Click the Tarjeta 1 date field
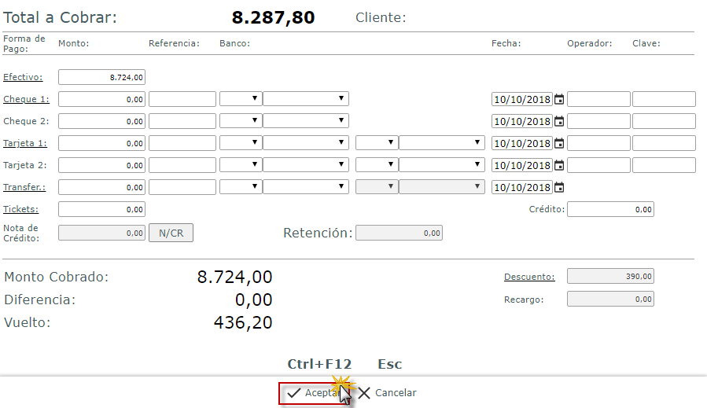This screenshot has height=408, width=707. click(522, 143)
